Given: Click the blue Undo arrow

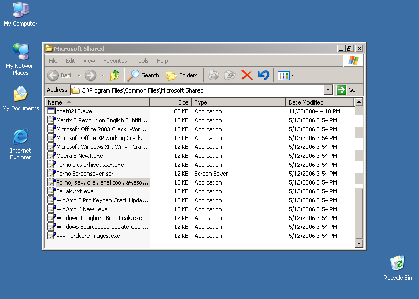Looking at the screenshot, I should pos(263,75).
